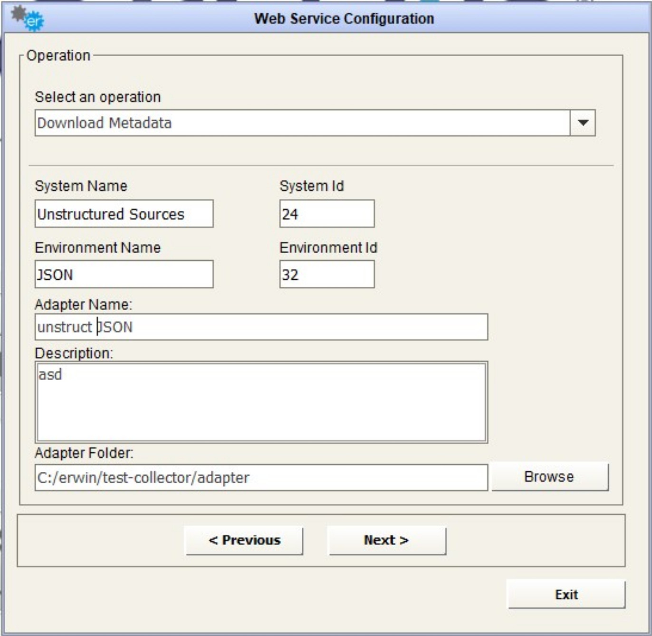
Task: Click the Web Service Configuration title bar
Action: (x=344, y=19)
